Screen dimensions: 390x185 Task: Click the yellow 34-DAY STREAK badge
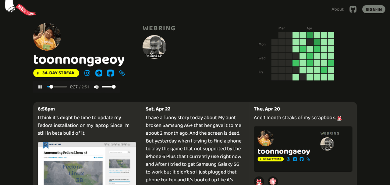click(56, 73)
